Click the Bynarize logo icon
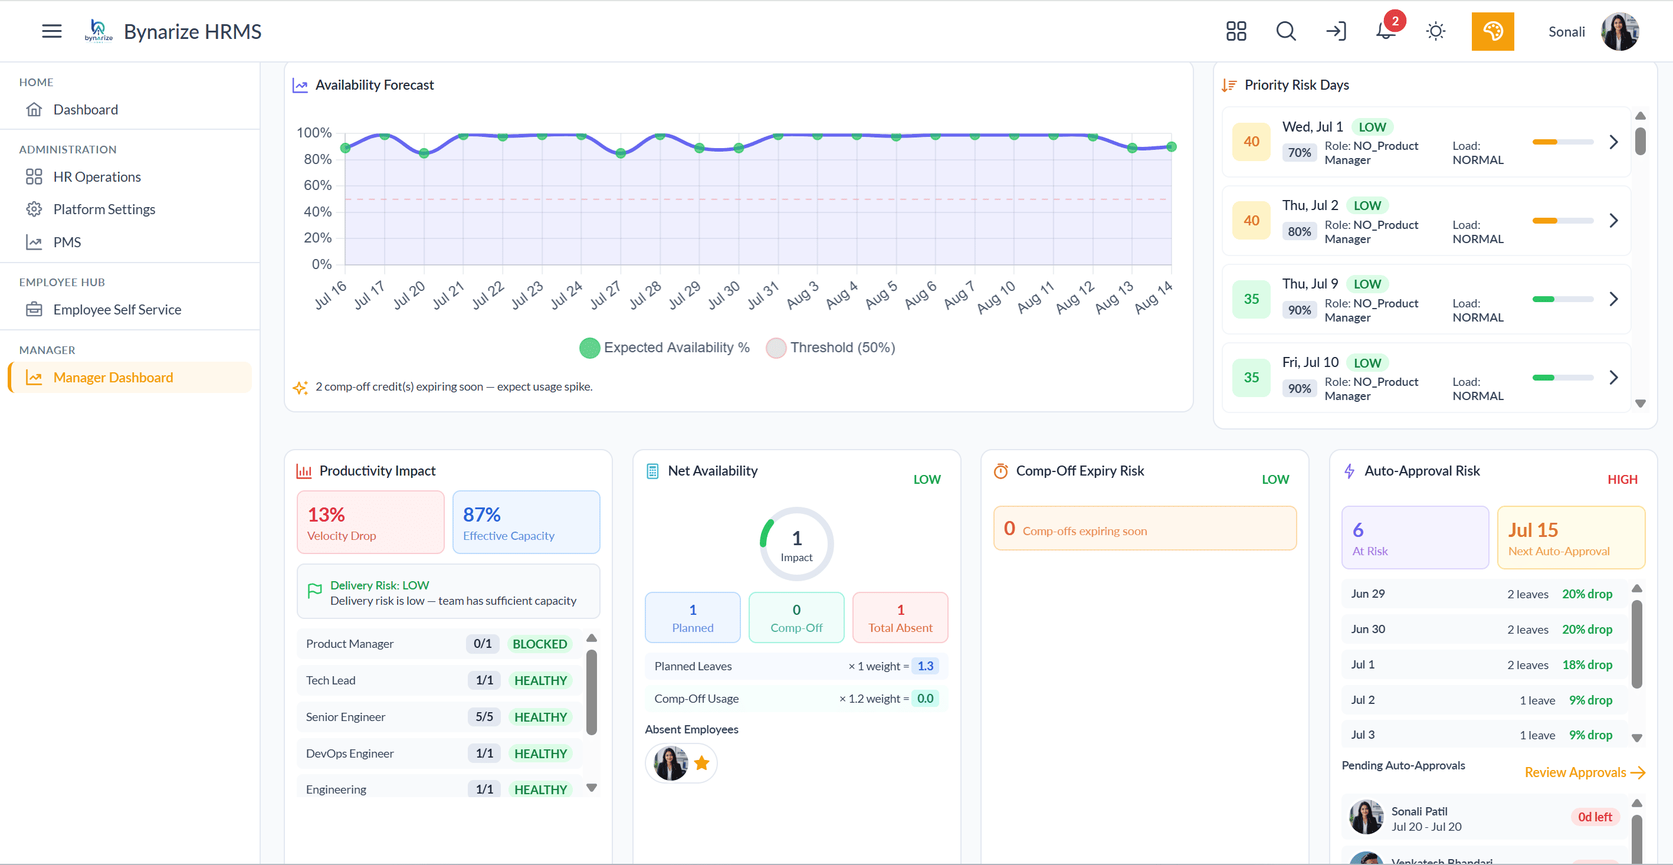 (98, 31)
